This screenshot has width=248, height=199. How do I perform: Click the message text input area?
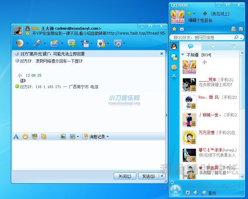88,155
